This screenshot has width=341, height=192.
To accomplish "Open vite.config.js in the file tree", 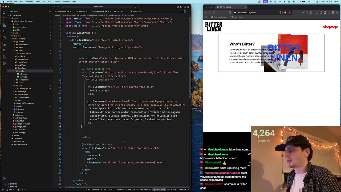I will [20, 133].
